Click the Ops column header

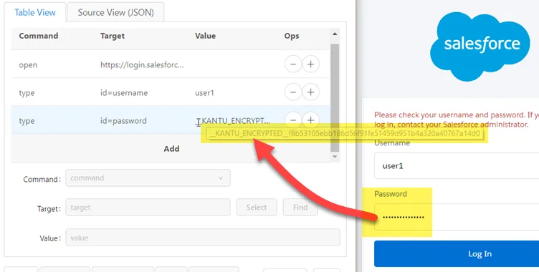click(292, 36)
